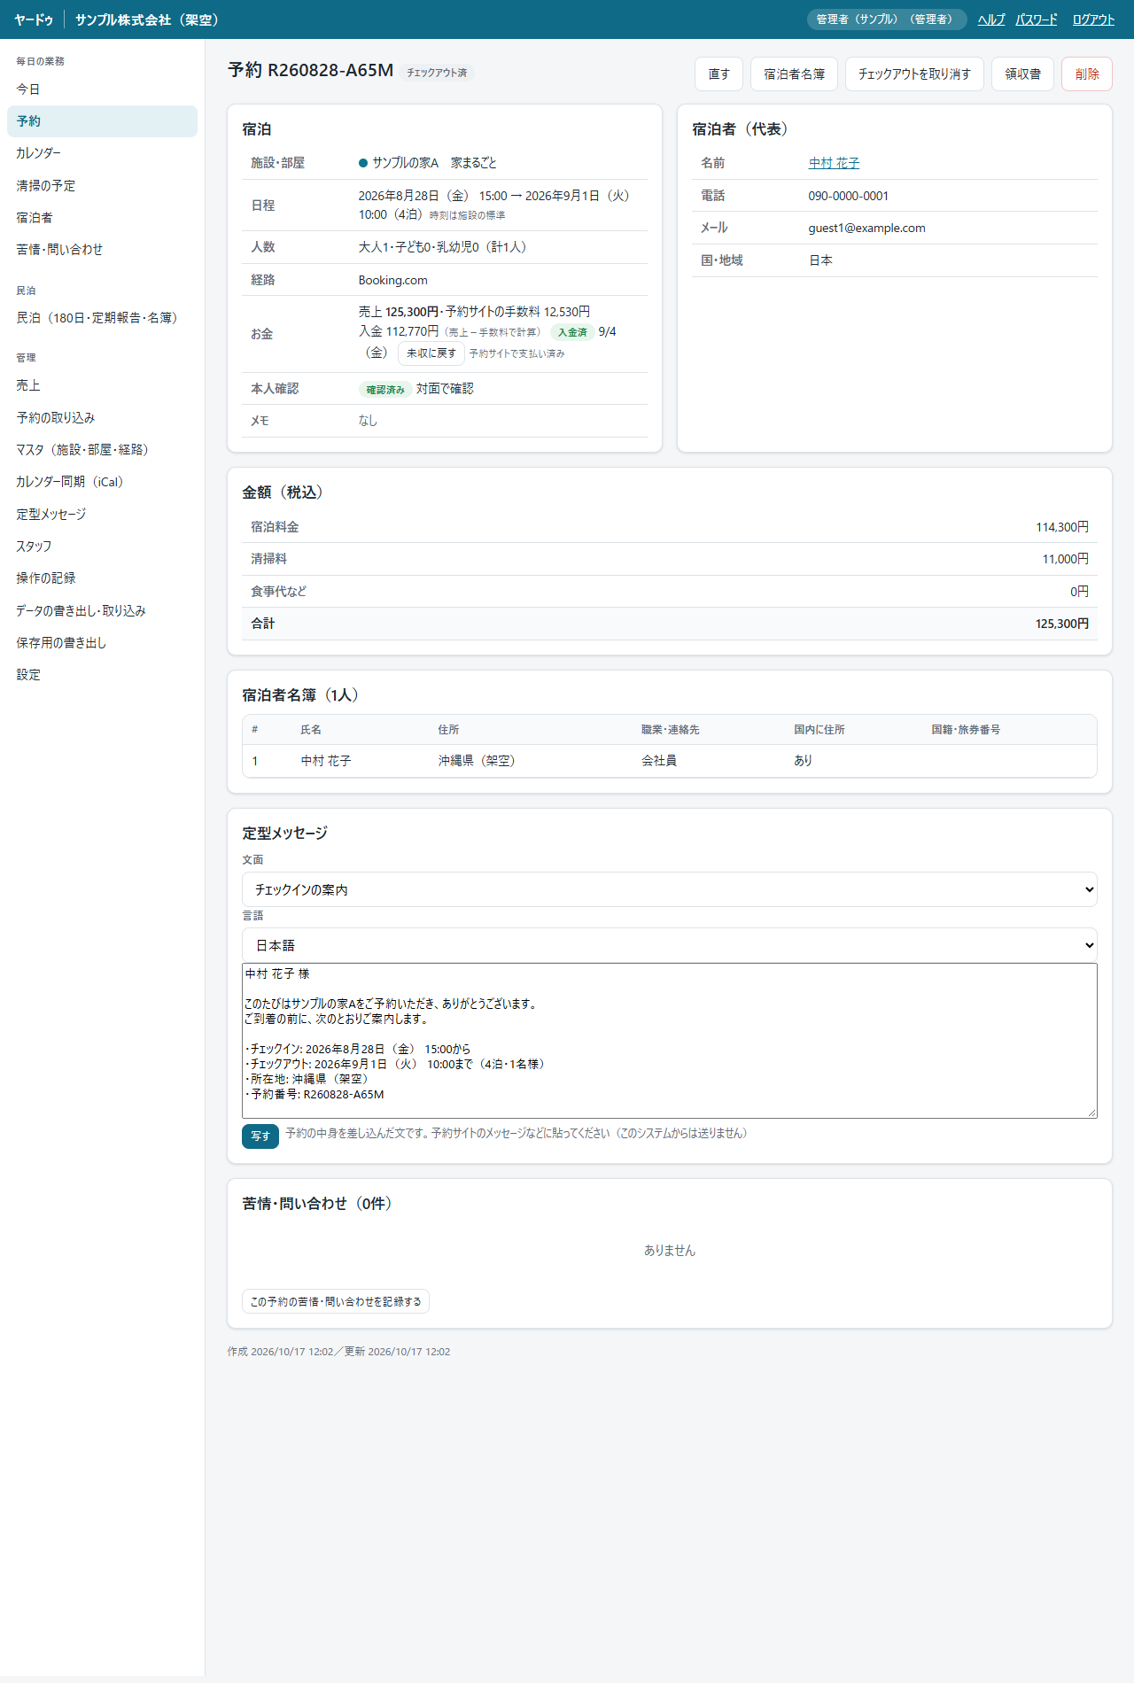This screenshot has height=1683, width=1134.
Task: Click the パスワード link
Action: coord(1037,19)
